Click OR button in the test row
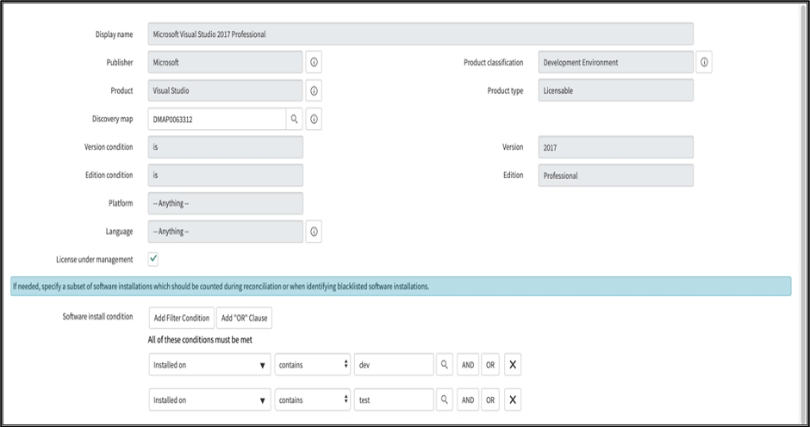 coord(490,399)
